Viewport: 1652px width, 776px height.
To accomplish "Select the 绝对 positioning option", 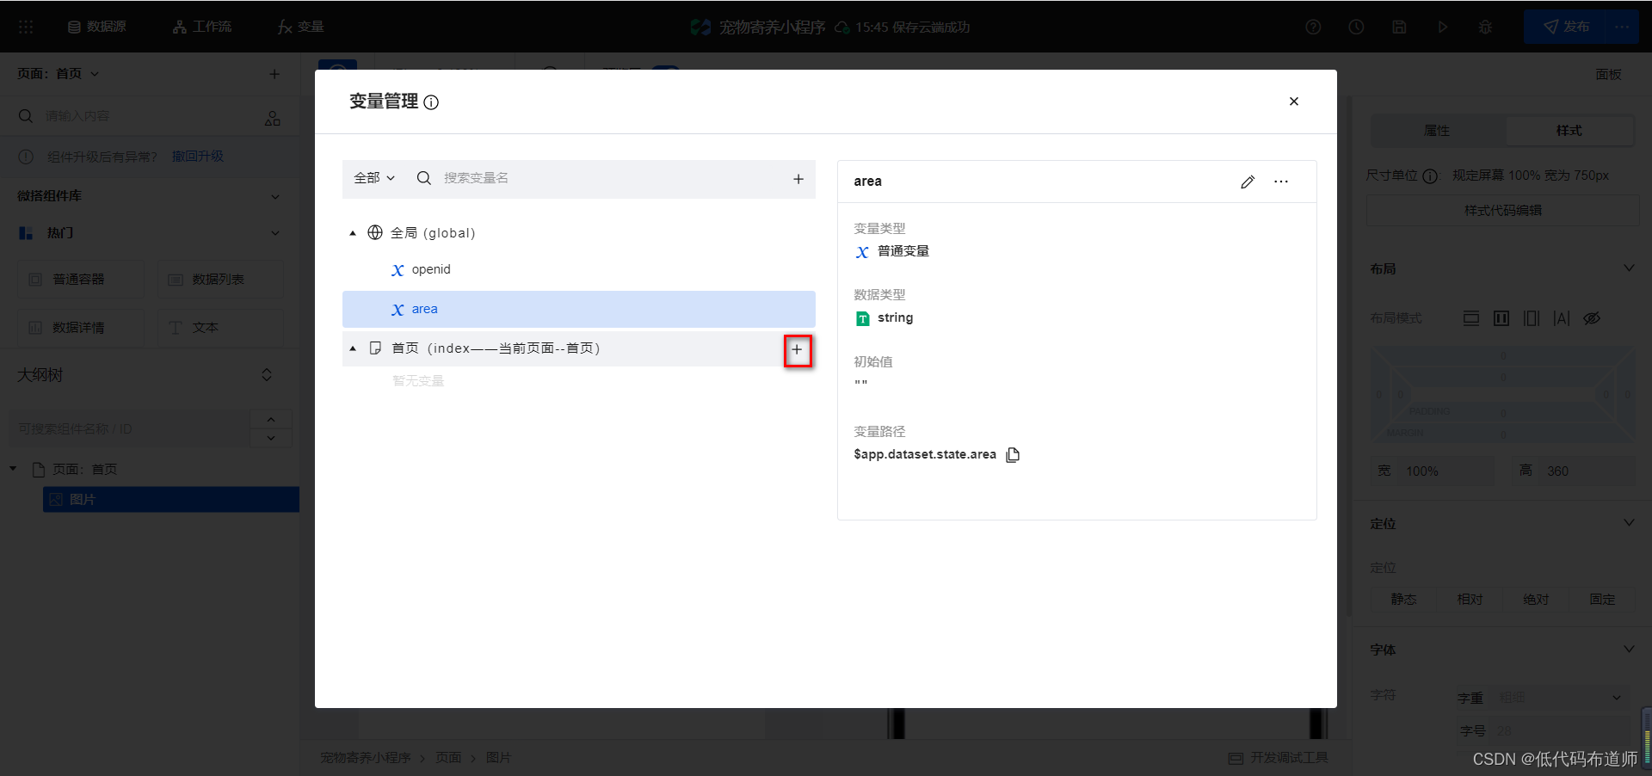I will coord(1536,599).
